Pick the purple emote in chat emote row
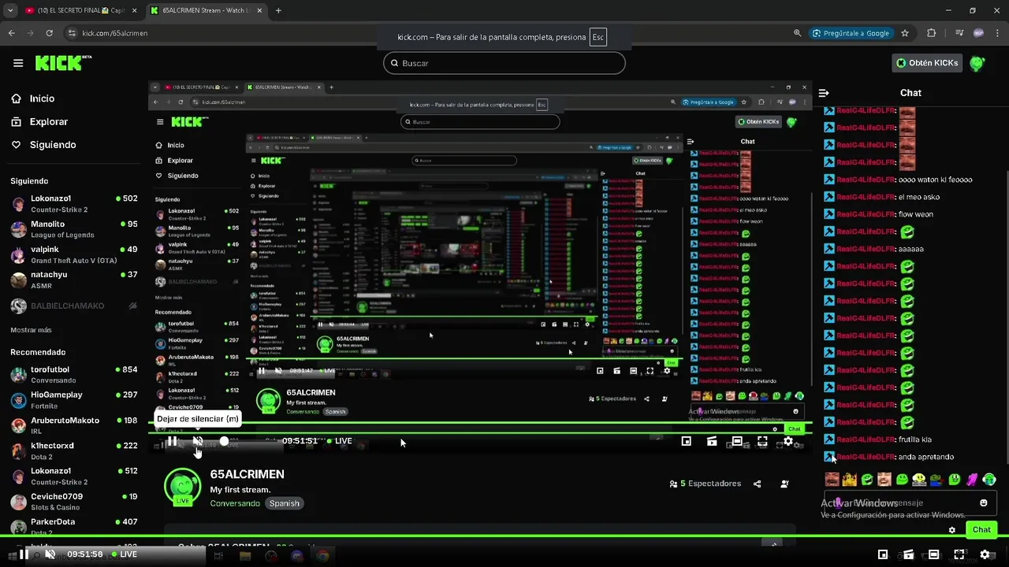This screenshot has width=1009, height=567. point(972,479)
